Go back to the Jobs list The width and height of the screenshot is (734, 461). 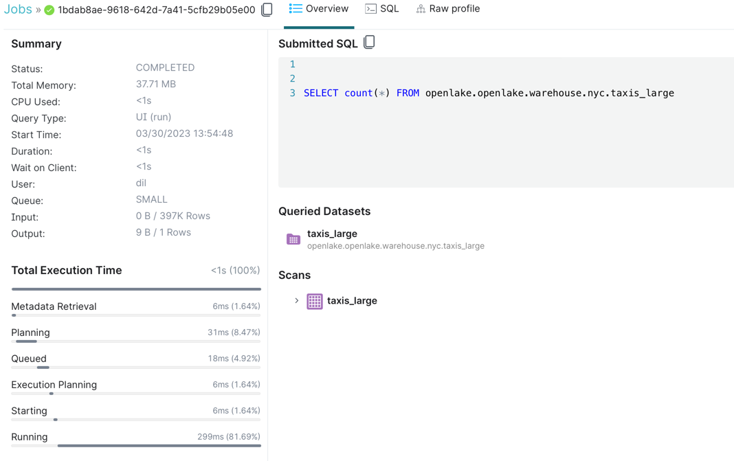[18, 10]
